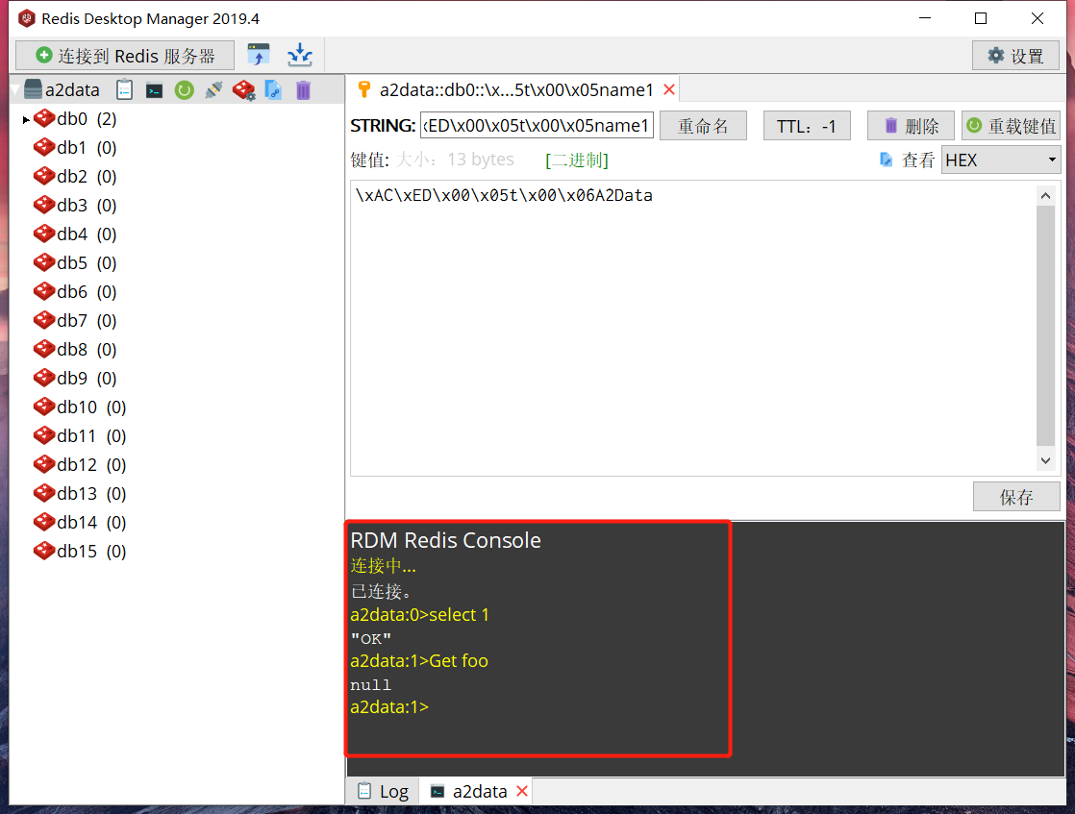This screenshot has height=814, width=1075.
Task: Click value area scrollbar down arrow
Action: point(1045,460)
